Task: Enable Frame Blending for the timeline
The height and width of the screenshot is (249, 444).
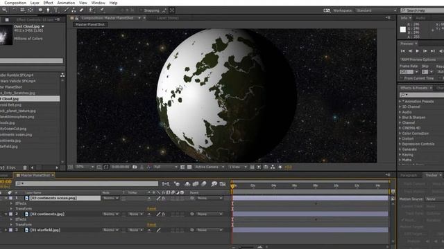Action: (196, 184)
